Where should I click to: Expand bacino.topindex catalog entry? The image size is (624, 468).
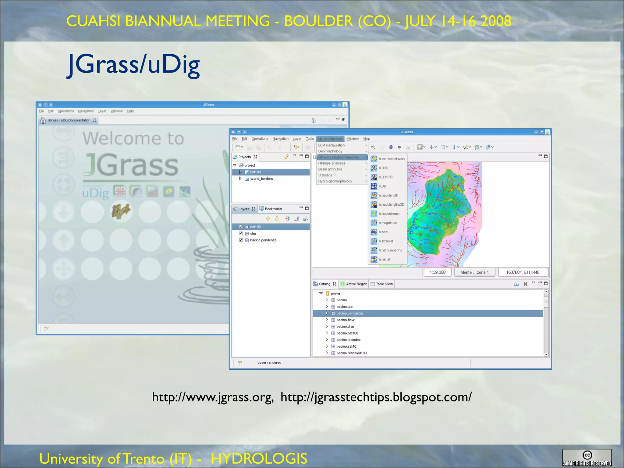(x=327, y=340)
